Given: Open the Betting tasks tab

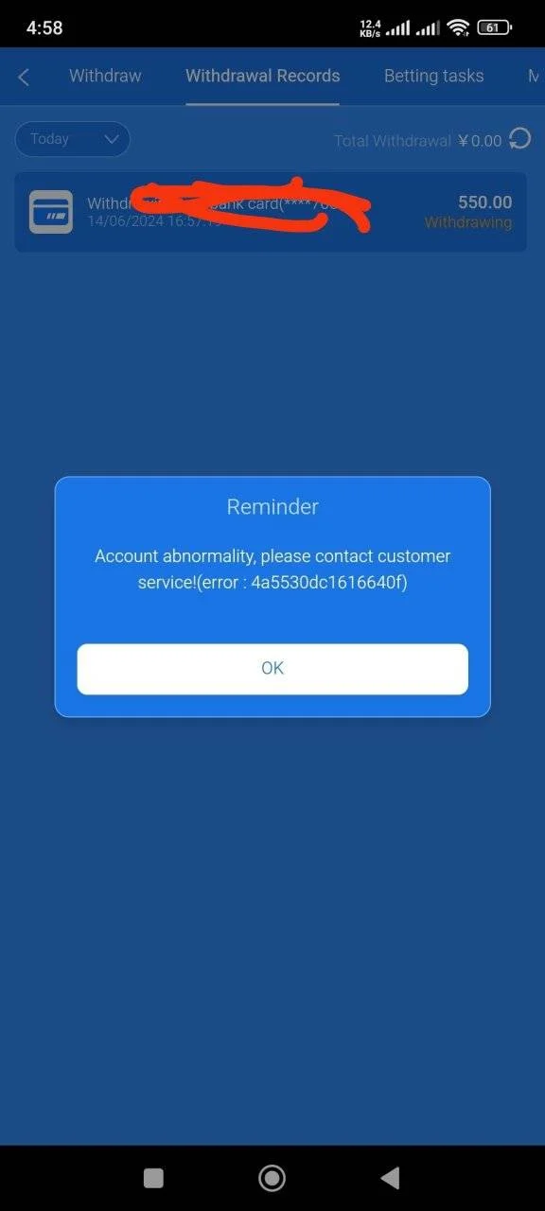Looking at the screenshot, I should pyautogui.click(x=433, y=76).
